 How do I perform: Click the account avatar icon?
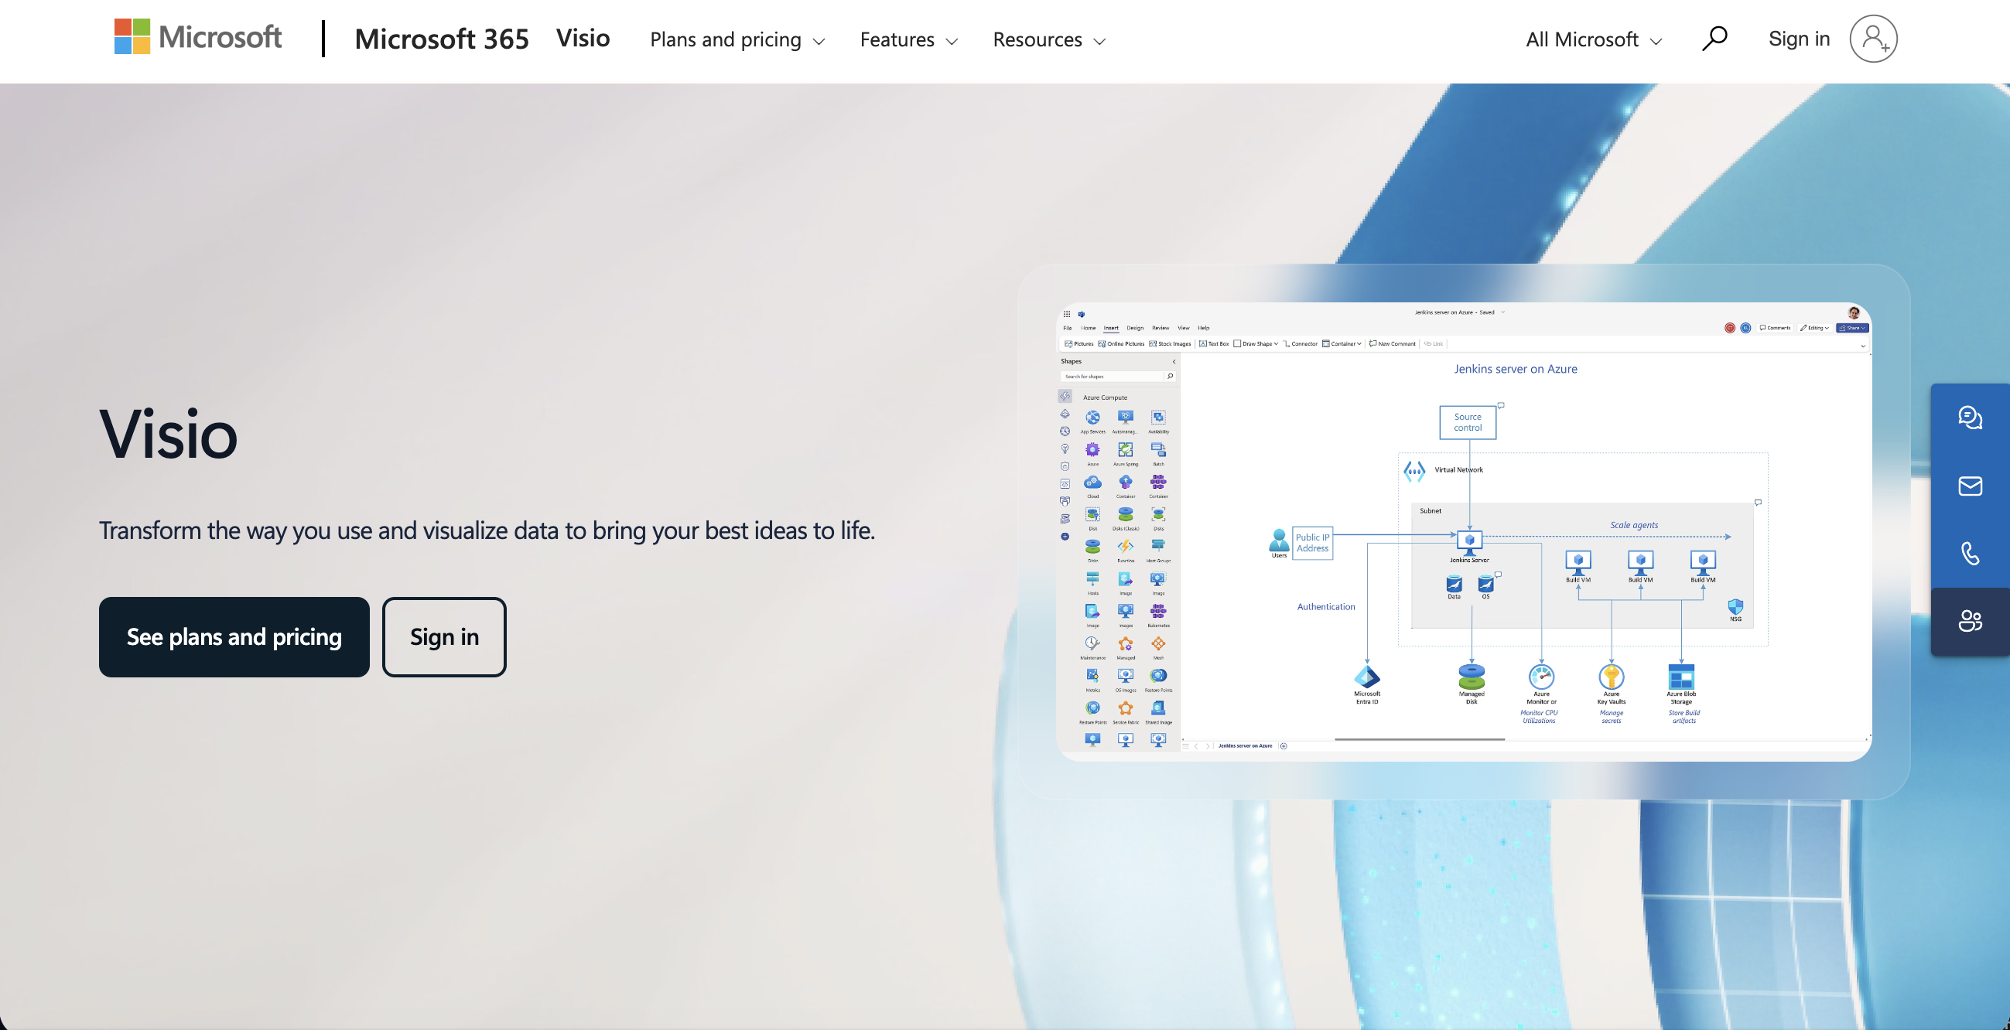1872,39
